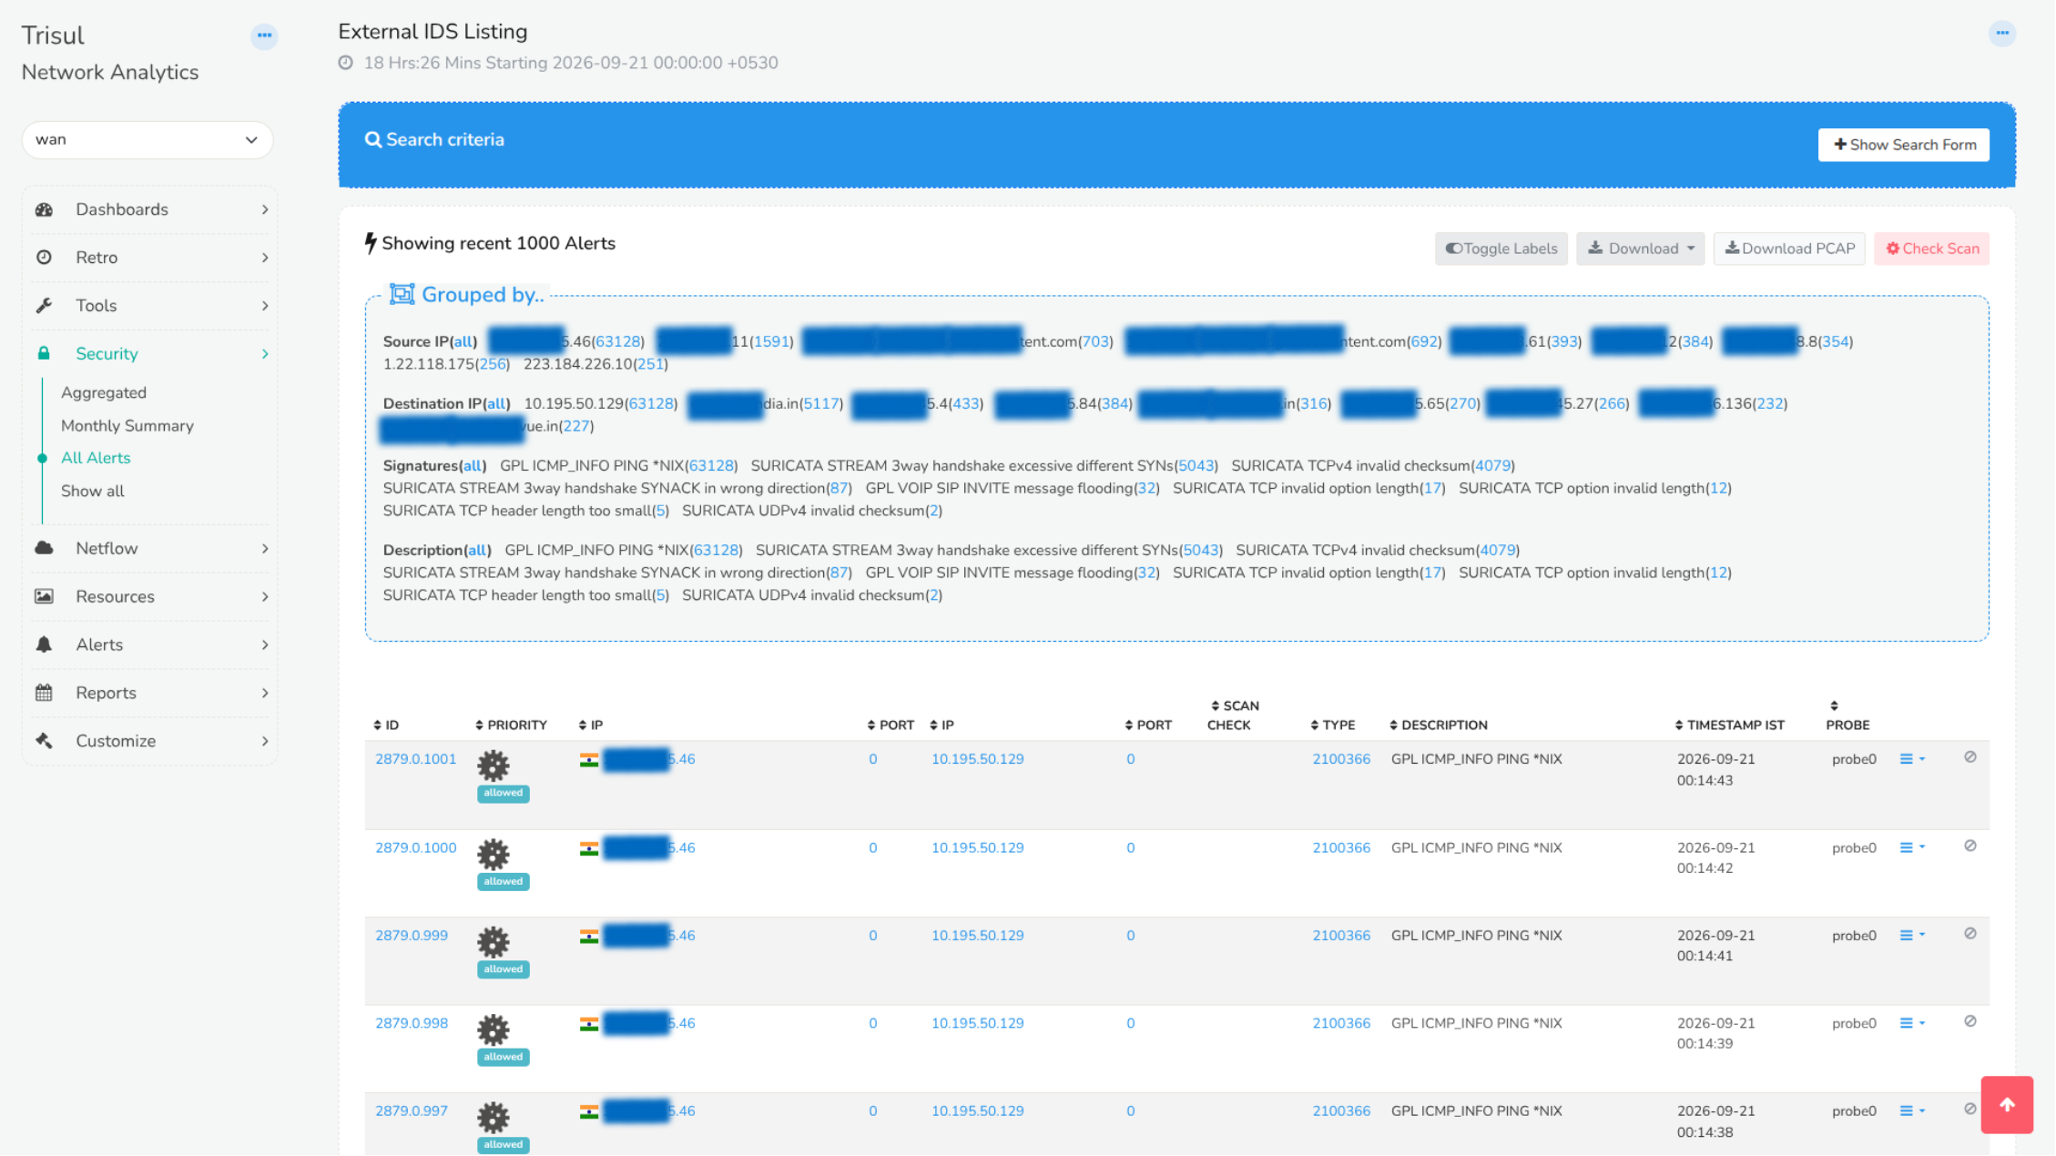Open Monthly Summary under Security
Viewport: 2056px width, 1156px height.
click(x=127, y=425)
